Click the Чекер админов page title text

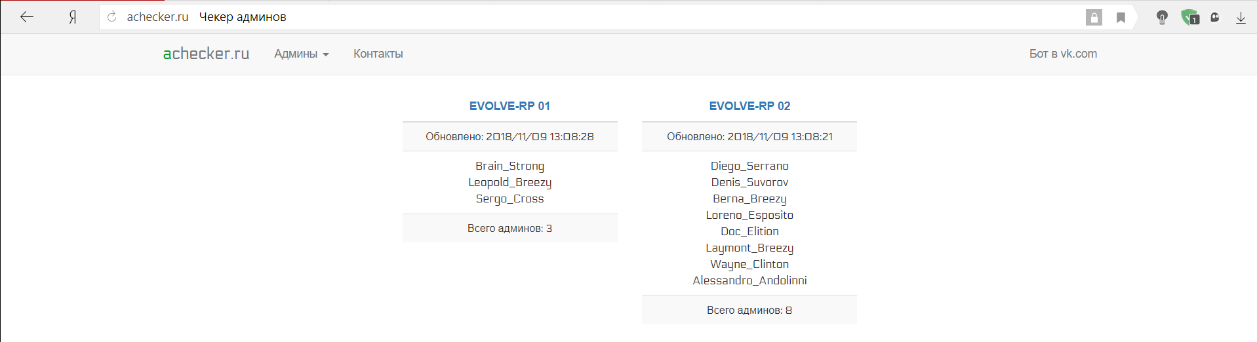243,17
